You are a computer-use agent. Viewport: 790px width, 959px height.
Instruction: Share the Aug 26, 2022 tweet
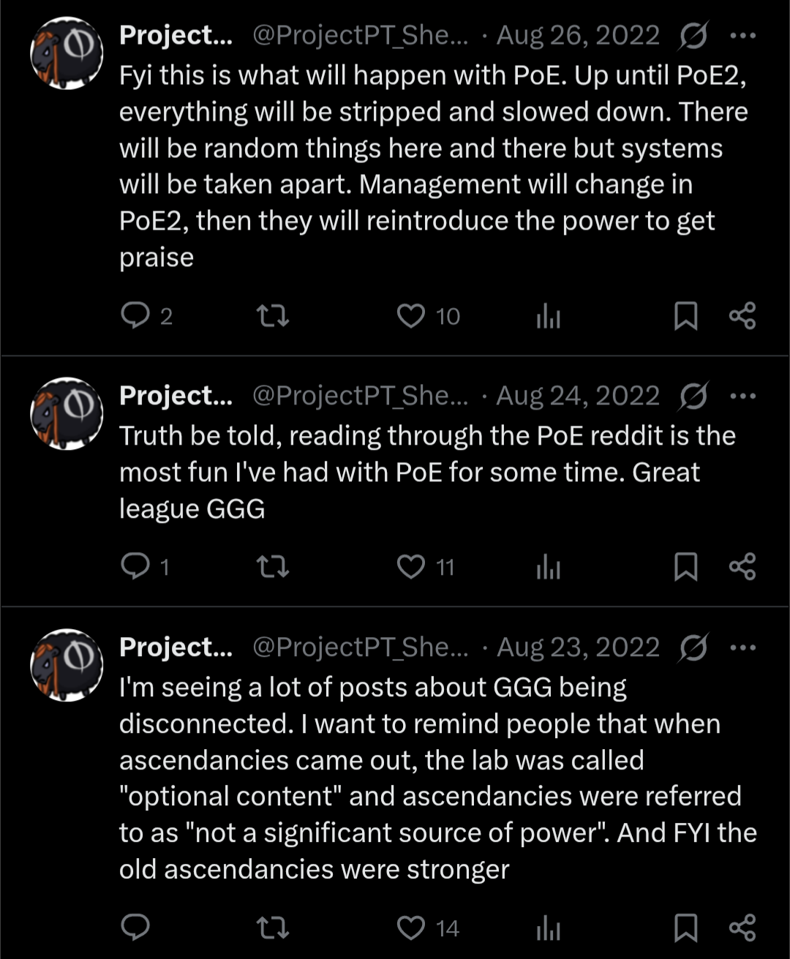[x=742, y=316]
